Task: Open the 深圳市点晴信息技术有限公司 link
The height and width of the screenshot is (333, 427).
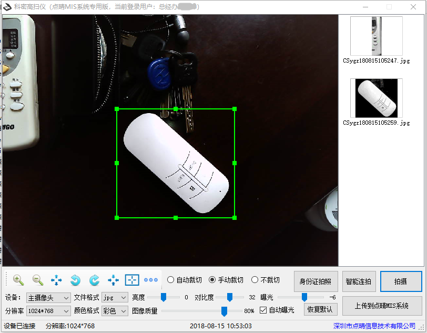Action: click(378, 326)
